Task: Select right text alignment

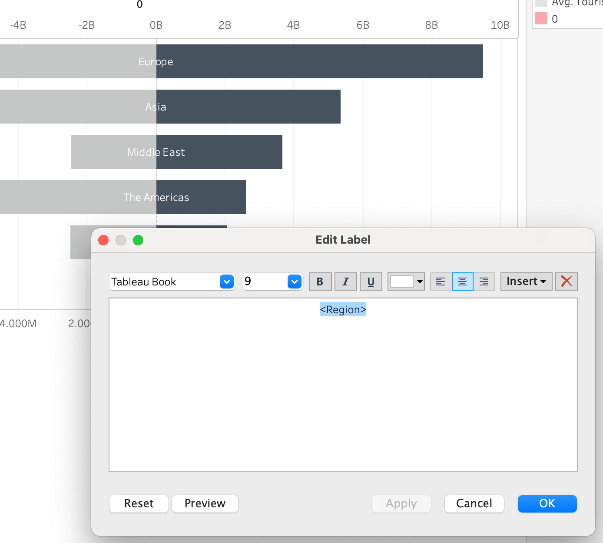Action: 484,282
